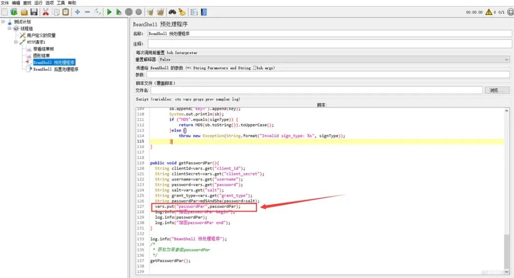
Task: Click the line 'log.info(passwordPar);'
Action: point(181,217)
